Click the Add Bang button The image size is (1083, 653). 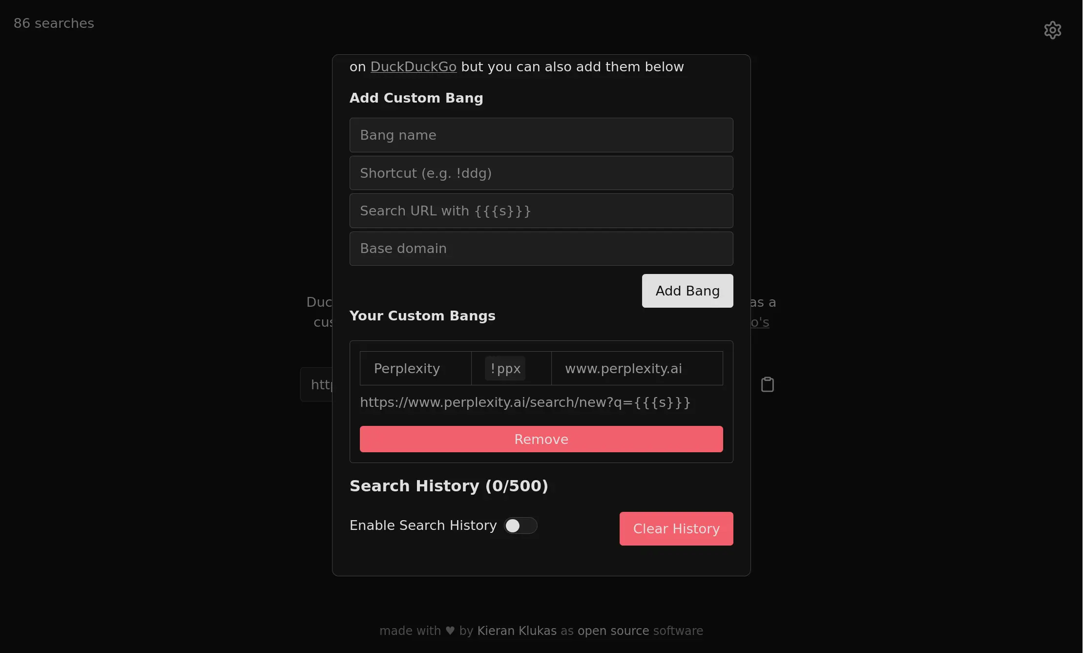(687, 291)
